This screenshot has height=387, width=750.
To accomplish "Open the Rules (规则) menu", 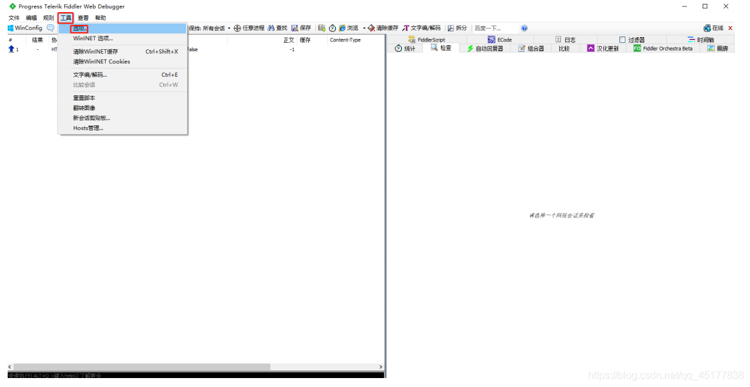I will coord(48,18).
